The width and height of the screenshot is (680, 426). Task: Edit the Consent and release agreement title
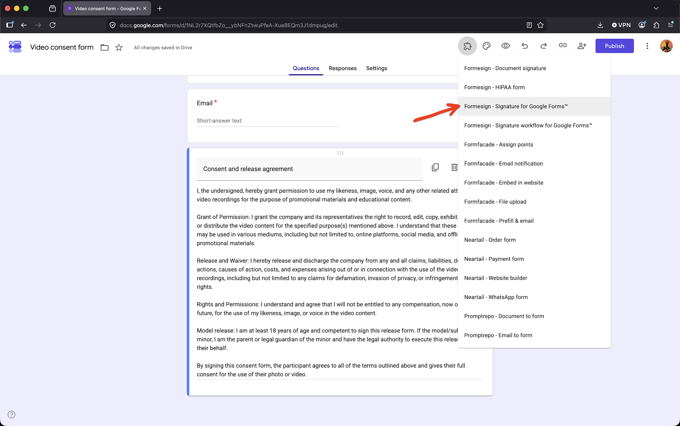click(309, 169)
